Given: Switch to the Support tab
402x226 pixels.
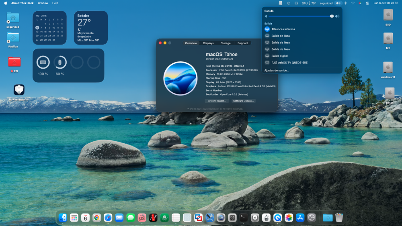Looking at the screenshot, I should [242, 43].
